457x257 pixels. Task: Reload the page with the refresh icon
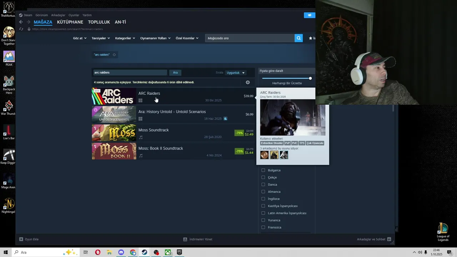click(x=21, y=29)
